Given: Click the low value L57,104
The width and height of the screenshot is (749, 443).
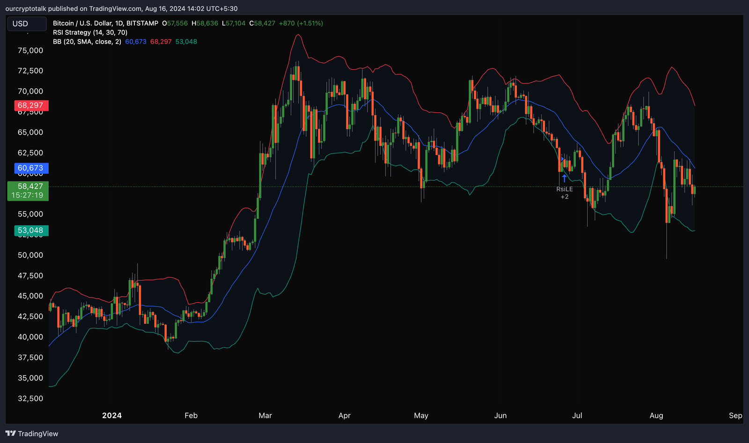Looking at the screenshot, I should (x=234, y=23).
